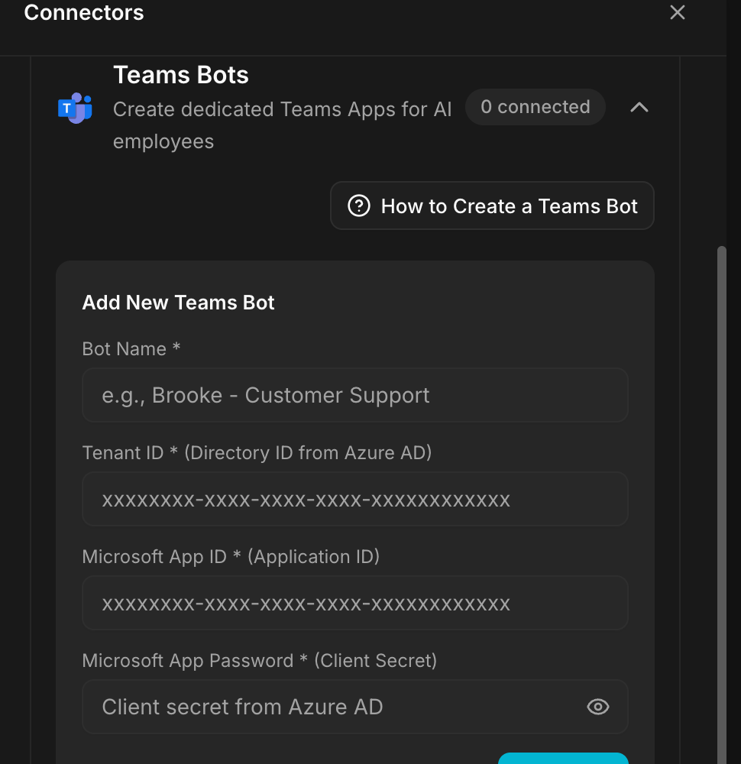741x764 pixels.
Task: Focus the Tenant ID input field
Action: pos(355,499)
